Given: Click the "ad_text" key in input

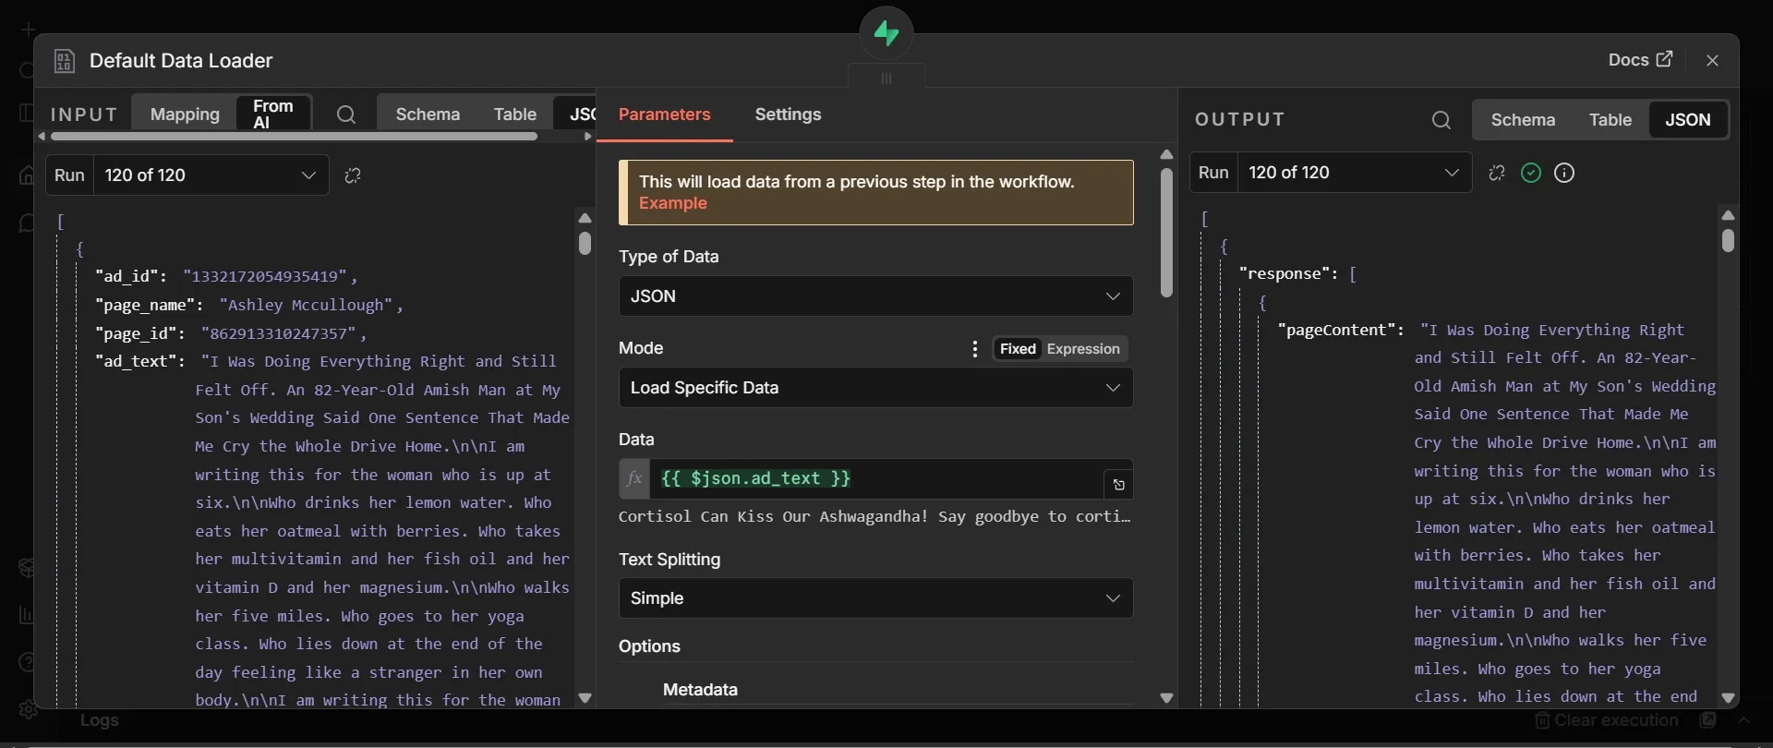Looking at the screenshot, I should click(140, 361).
